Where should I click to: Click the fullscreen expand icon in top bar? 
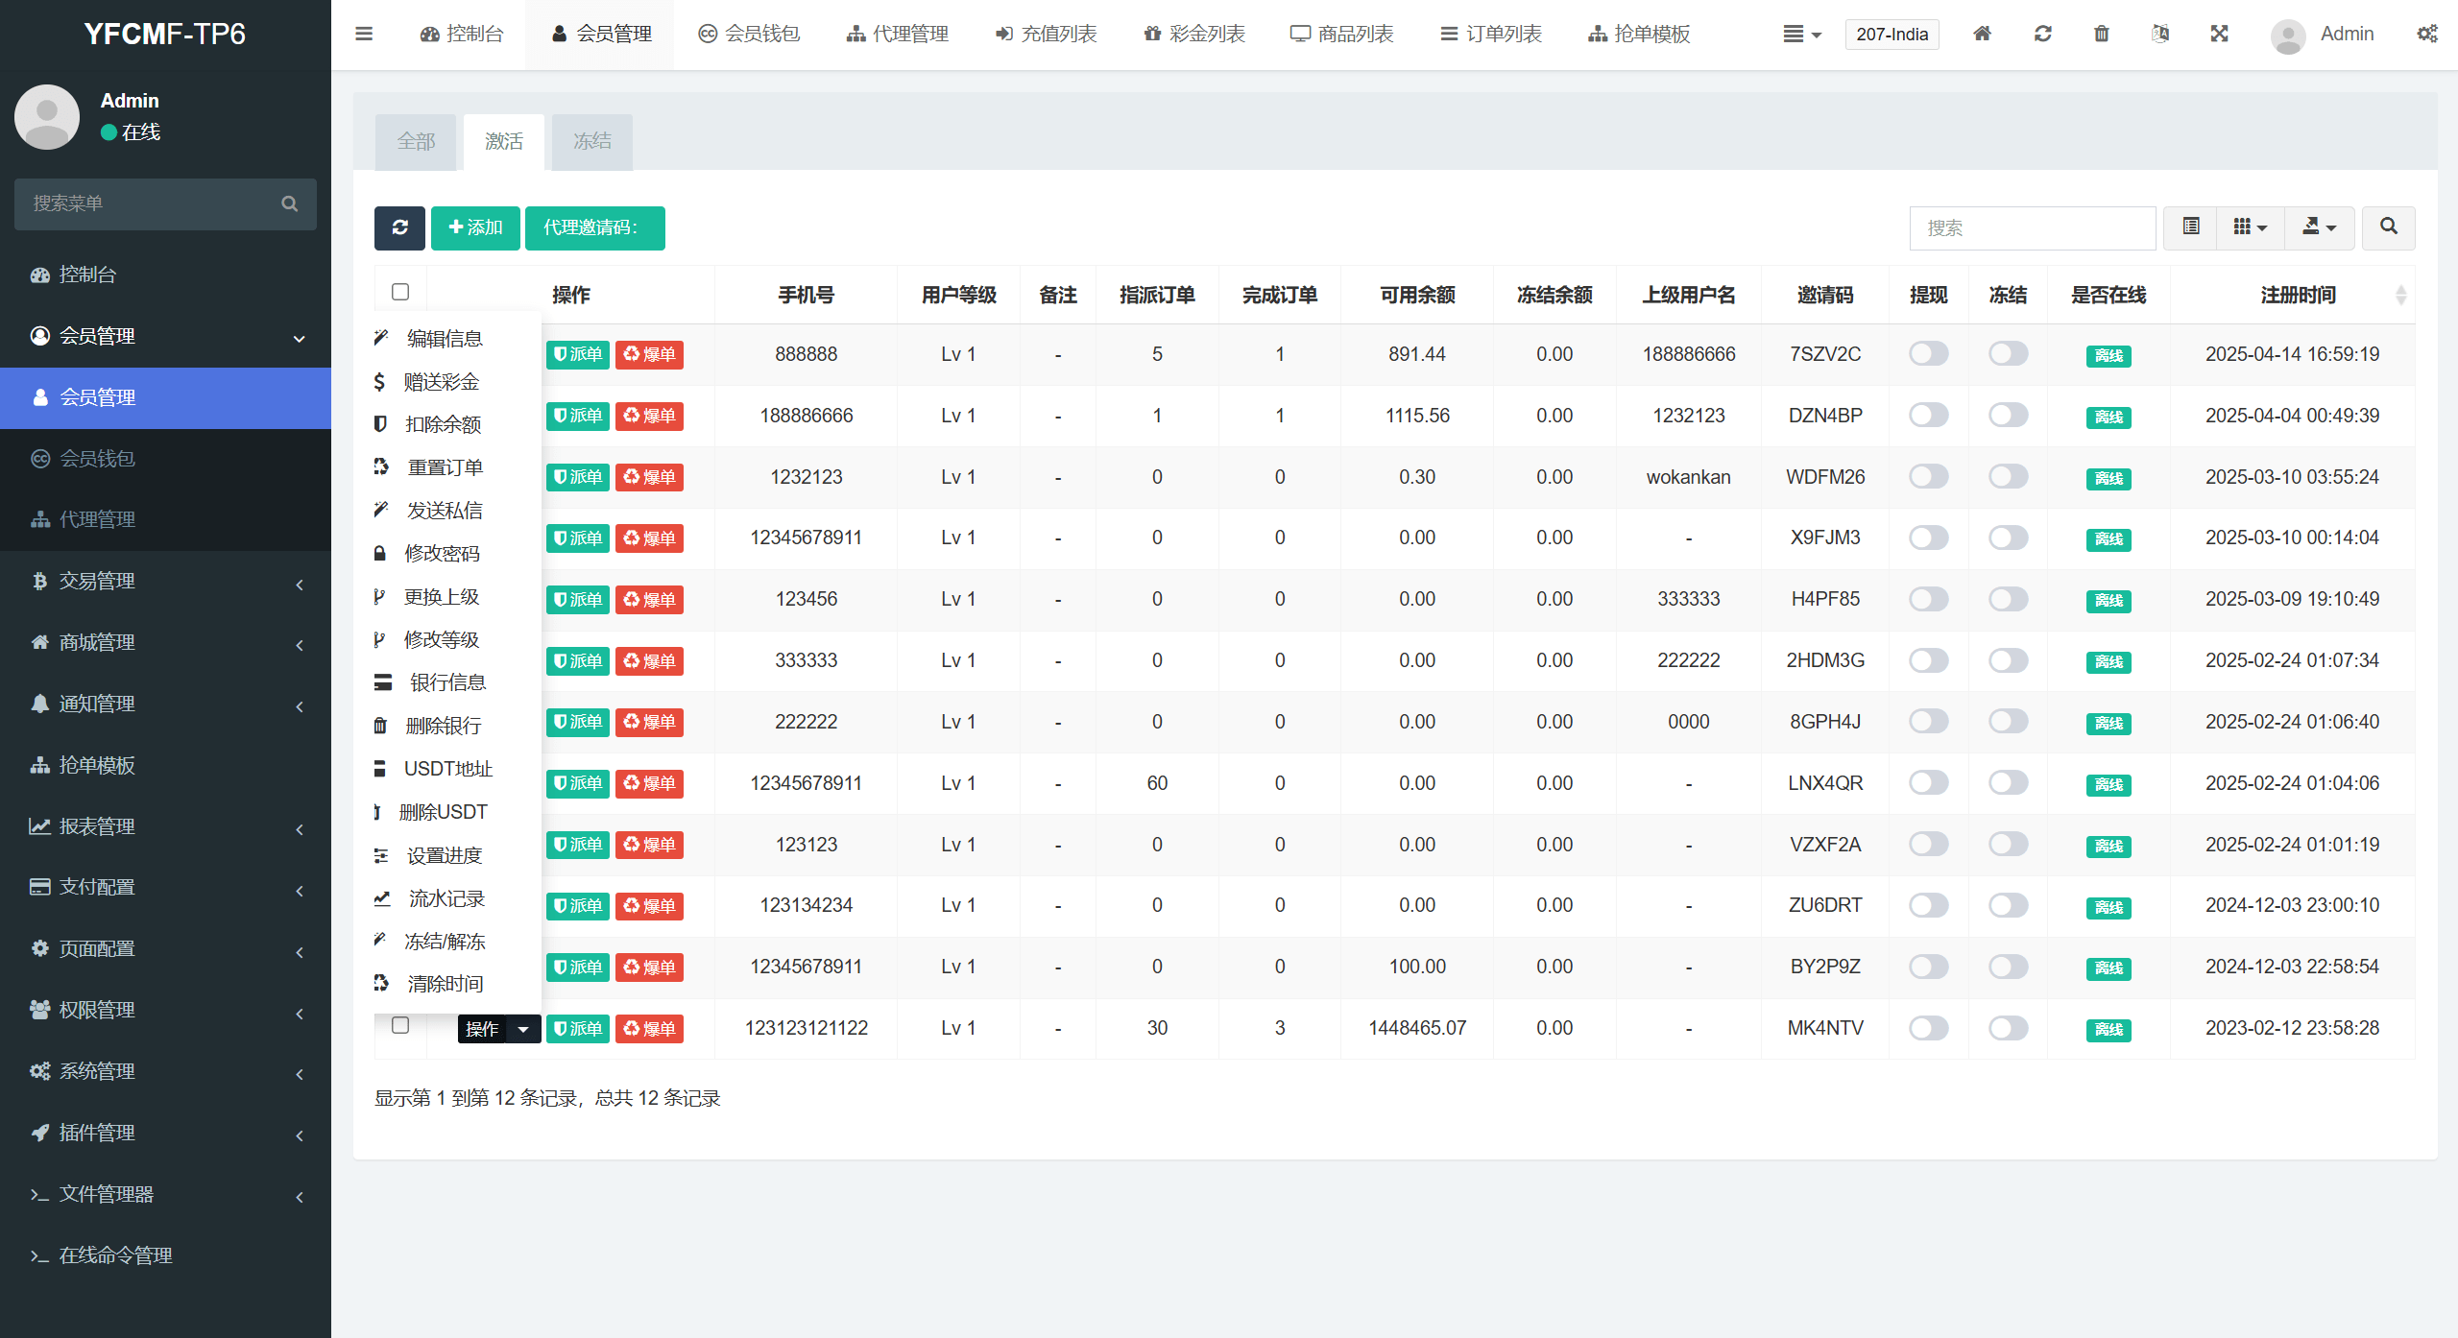[2219, 34]
